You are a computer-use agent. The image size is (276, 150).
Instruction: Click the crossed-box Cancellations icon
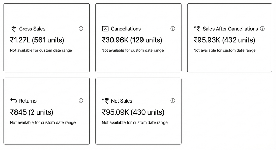105,29
